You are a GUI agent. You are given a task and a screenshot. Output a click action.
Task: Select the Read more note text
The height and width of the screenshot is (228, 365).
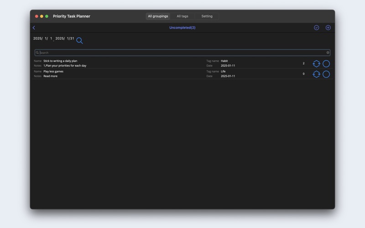coord(50,76)
